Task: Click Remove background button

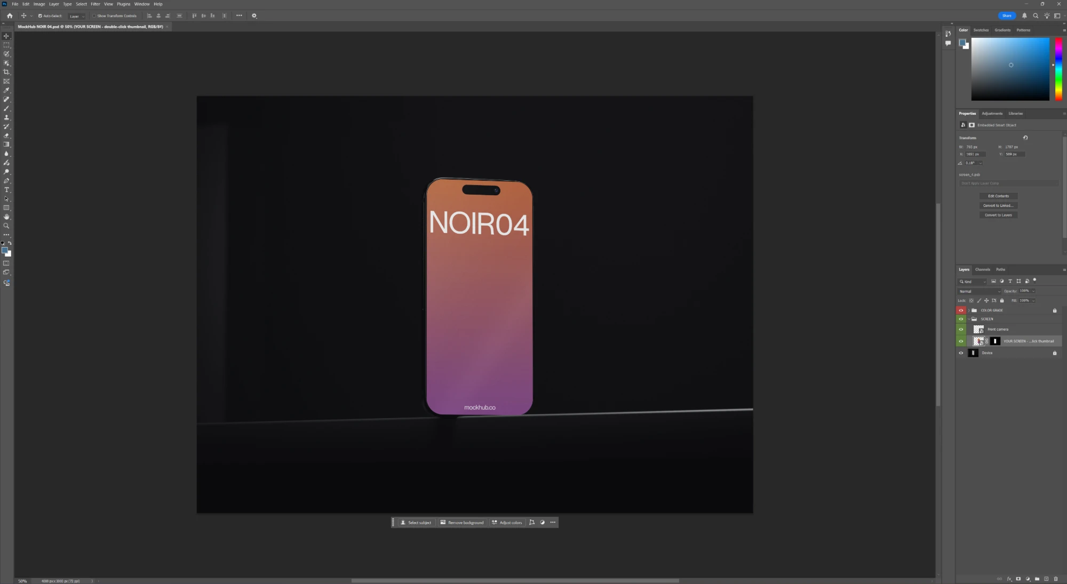Action: (462, 523)
